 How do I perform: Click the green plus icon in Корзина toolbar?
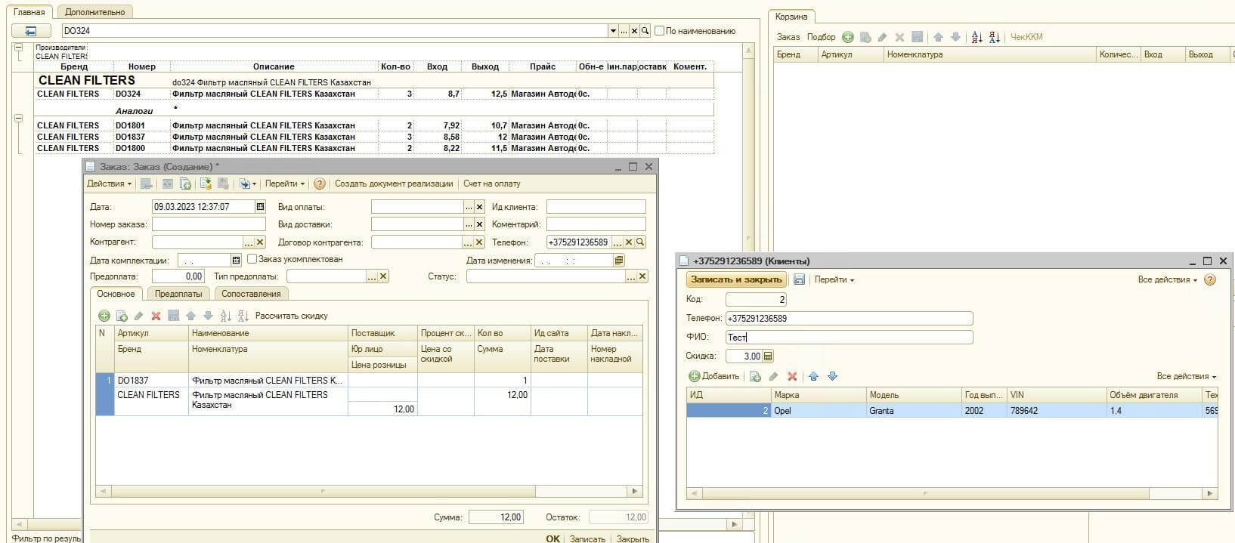click(848, 37)
